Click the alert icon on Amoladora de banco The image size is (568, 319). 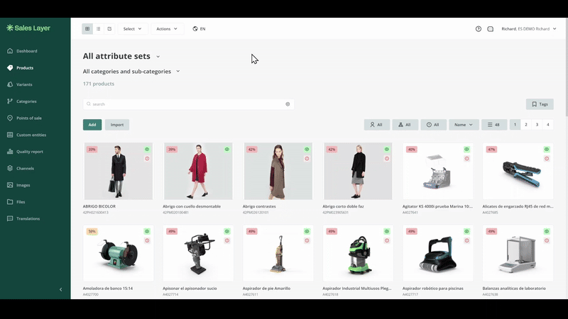[147, 240]
